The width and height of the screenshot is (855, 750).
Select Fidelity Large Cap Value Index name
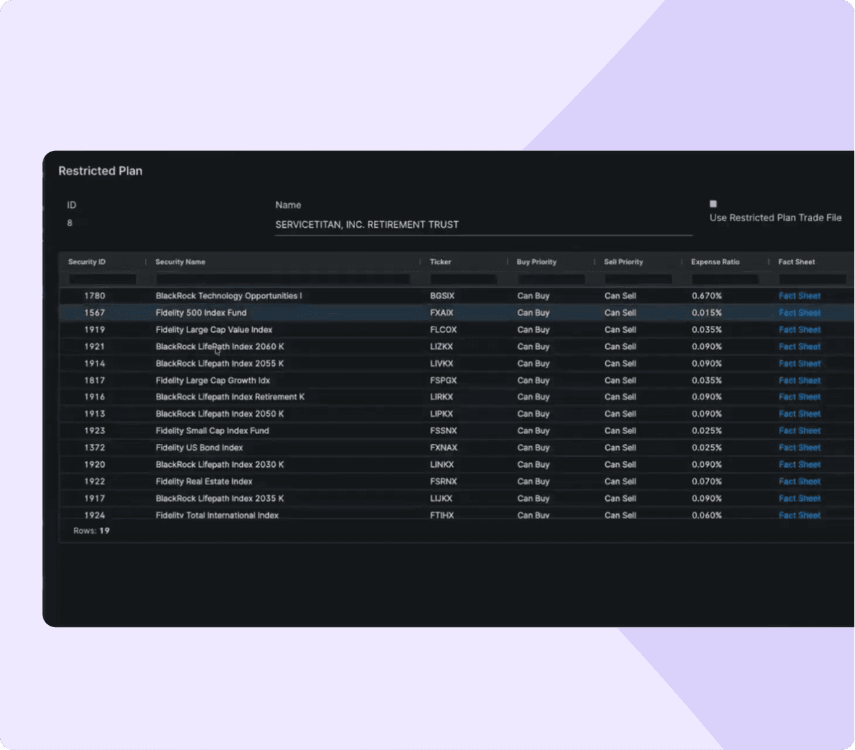point(214,330)
